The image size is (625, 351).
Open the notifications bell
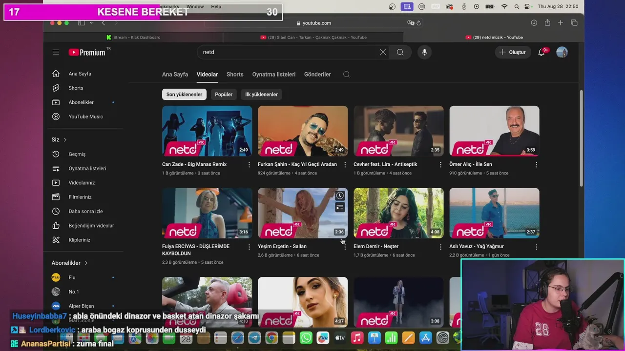[x=542, y=52]
